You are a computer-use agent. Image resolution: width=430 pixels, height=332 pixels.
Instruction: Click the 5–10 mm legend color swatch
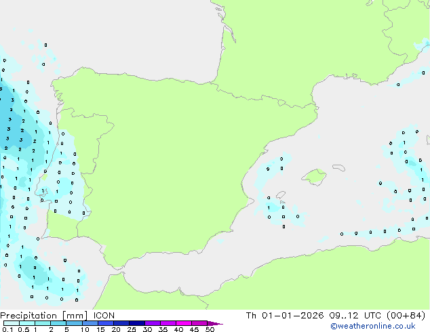click(x=74, y=323)
